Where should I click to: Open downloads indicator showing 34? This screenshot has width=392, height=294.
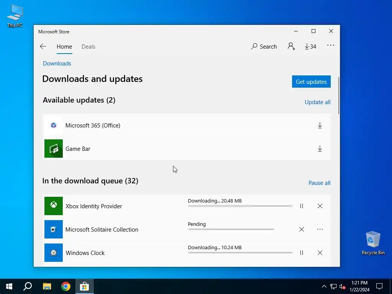click(x=310, y=46)
